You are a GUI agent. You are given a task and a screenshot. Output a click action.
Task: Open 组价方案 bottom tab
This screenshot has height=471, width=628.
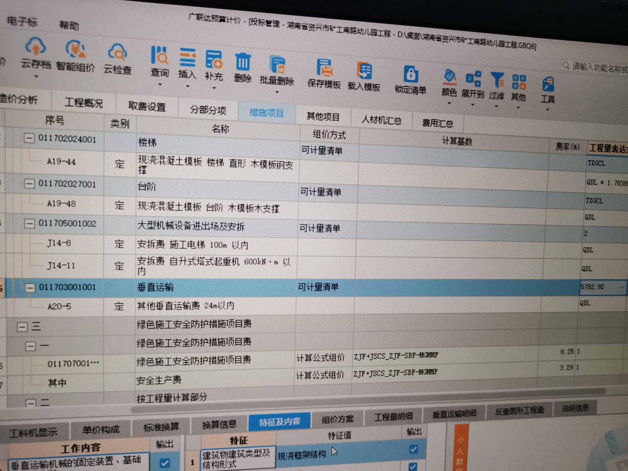point(338,419)
